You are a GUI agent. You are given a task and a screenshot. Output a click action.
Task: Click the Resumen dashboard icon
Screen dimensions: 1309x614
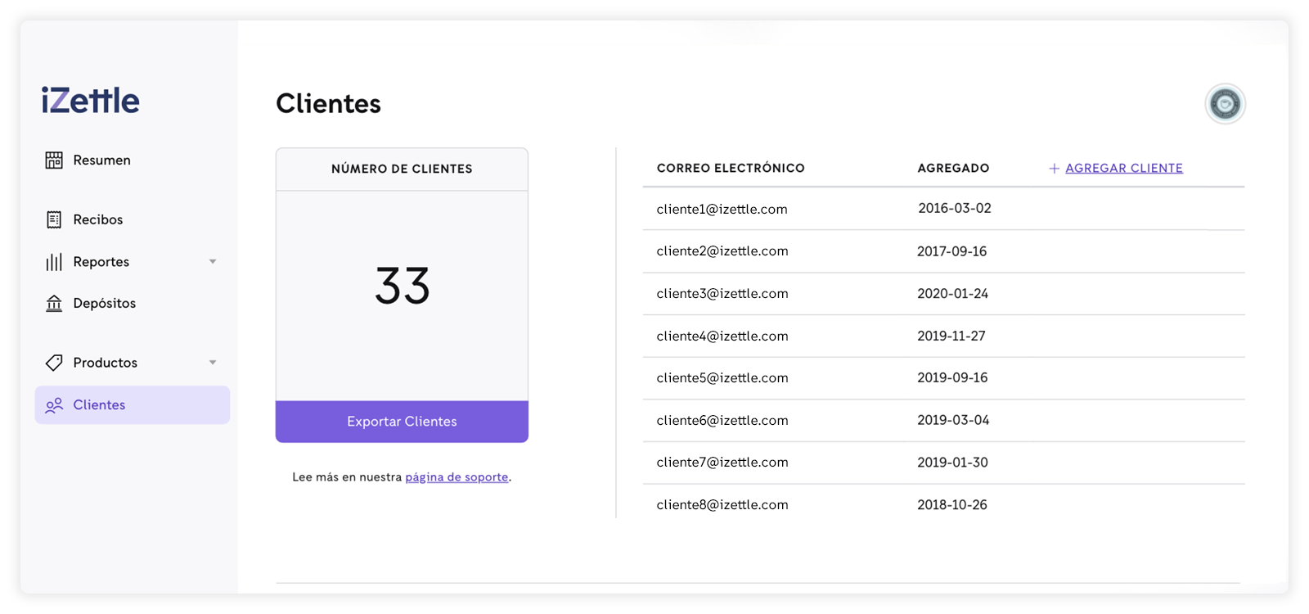pos(54,160)
